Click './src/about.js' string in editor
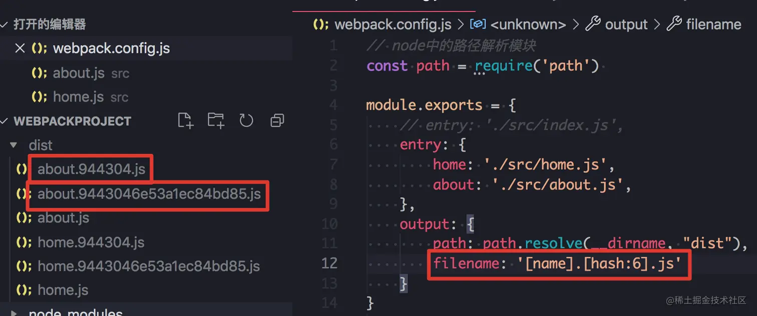The width and height of the screenshot is (757, 316). coord(558,184)
